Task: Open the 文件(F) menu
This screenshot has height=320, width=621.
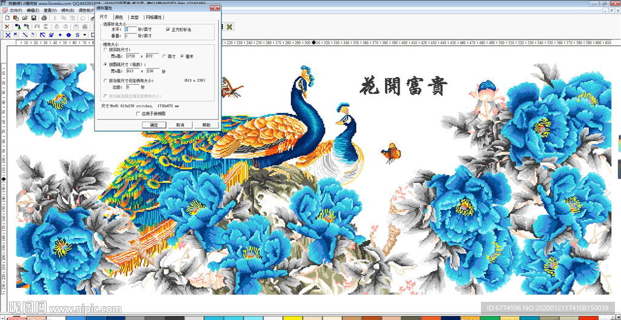Action: click(16, 10)
